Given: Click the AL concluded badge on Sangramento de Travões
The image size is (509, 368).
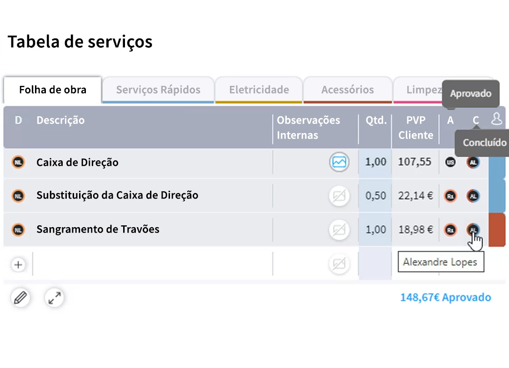Looking at the screenshot, I should [474, 230].
